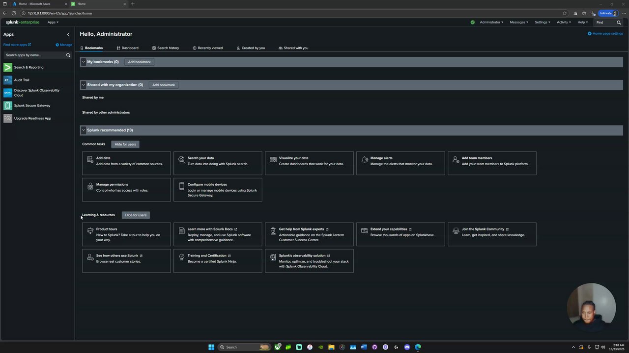Hide Common tasks for users
This screenshot has height=353, width=629.
click(125, 144)
